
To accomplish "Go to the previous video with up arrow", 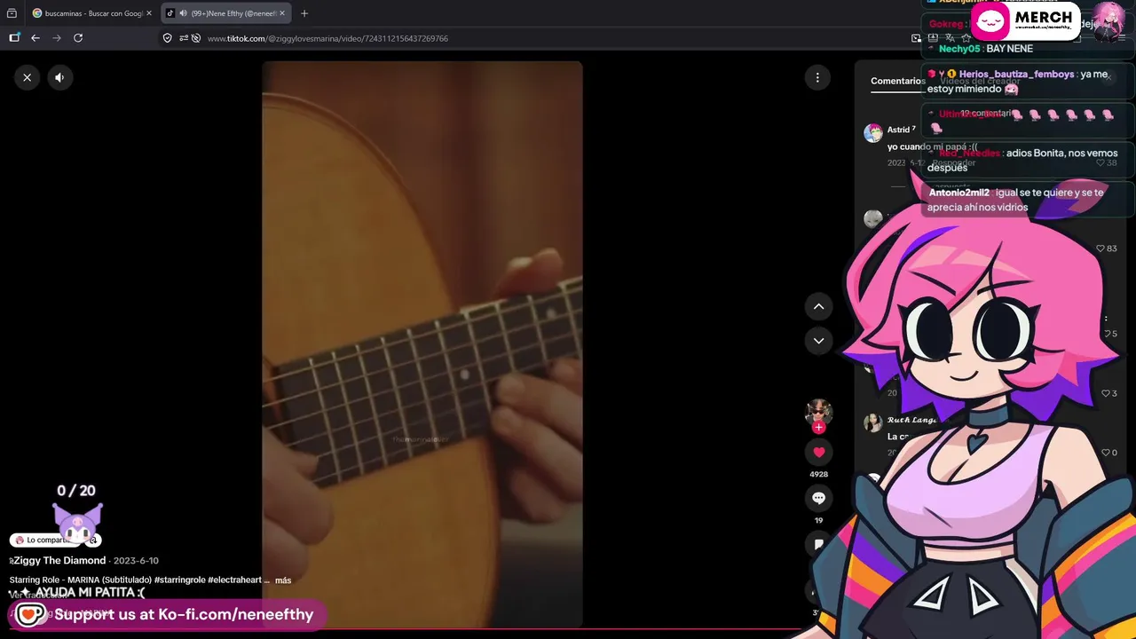I will coord(818,306).
